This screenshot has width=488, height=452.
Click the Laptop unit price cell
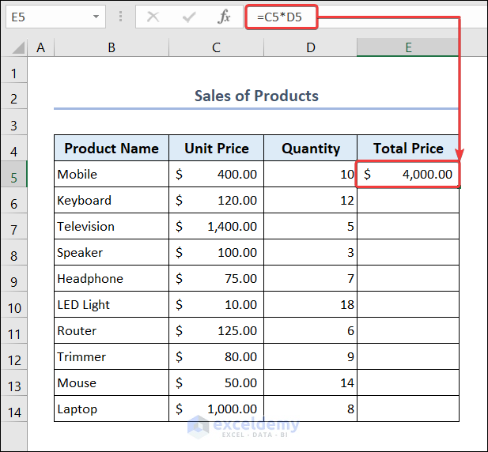point(216,409)
